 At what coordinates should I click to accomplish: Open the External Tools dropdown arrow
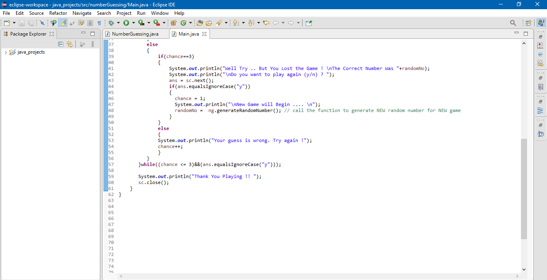click(164, 23)
